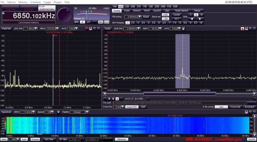Select DRM demodulation mode
This screenshot has width=257, height=142.
coord(163,7)
